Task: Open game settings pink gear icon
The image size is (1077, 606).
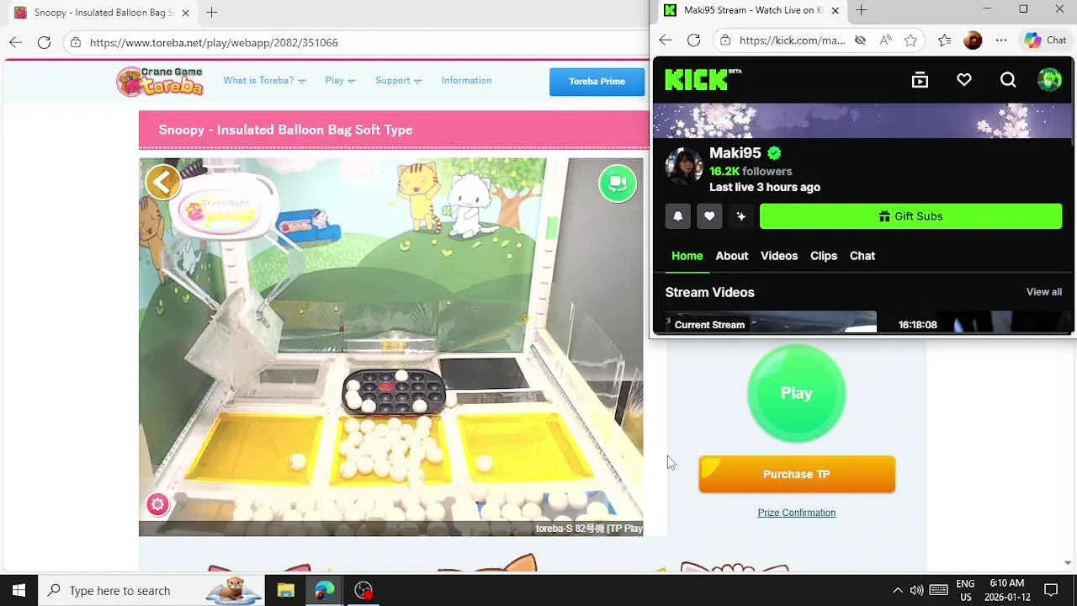Action: coord(157,504)
